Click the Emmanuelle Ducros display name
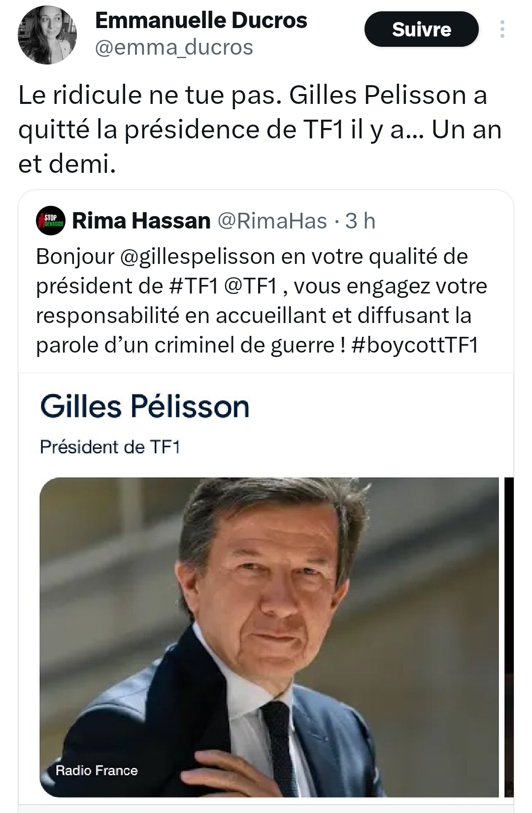Viewport: 532px width, 813px height. 201,21
